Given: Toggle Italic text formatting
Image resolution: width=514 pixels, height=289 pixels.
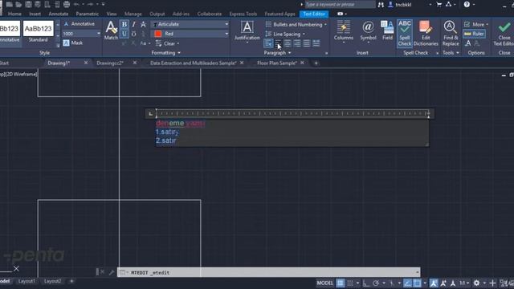Looking at the screenshot, I should [134, 24].
